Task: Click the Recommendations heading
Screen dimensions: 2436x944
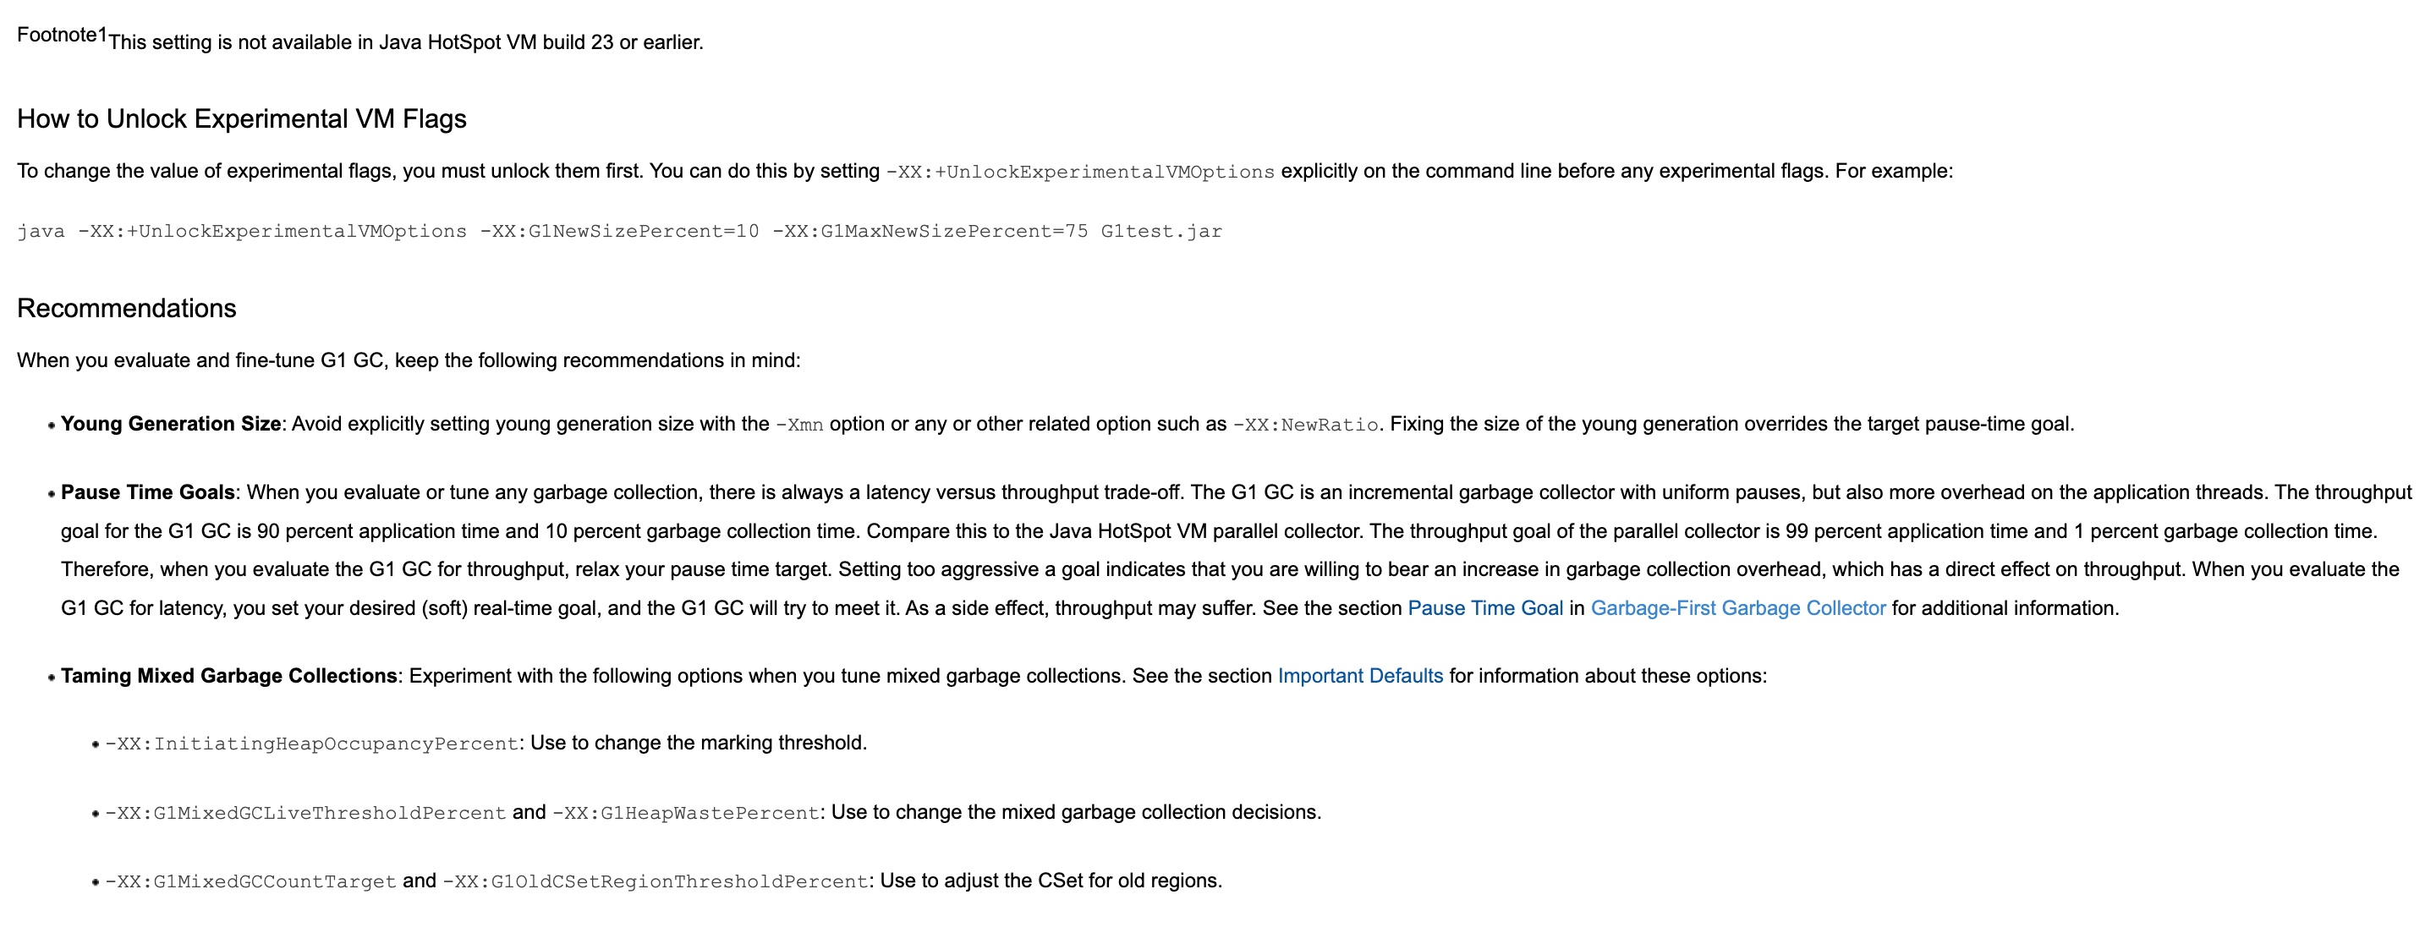Action: coord(127,309)
